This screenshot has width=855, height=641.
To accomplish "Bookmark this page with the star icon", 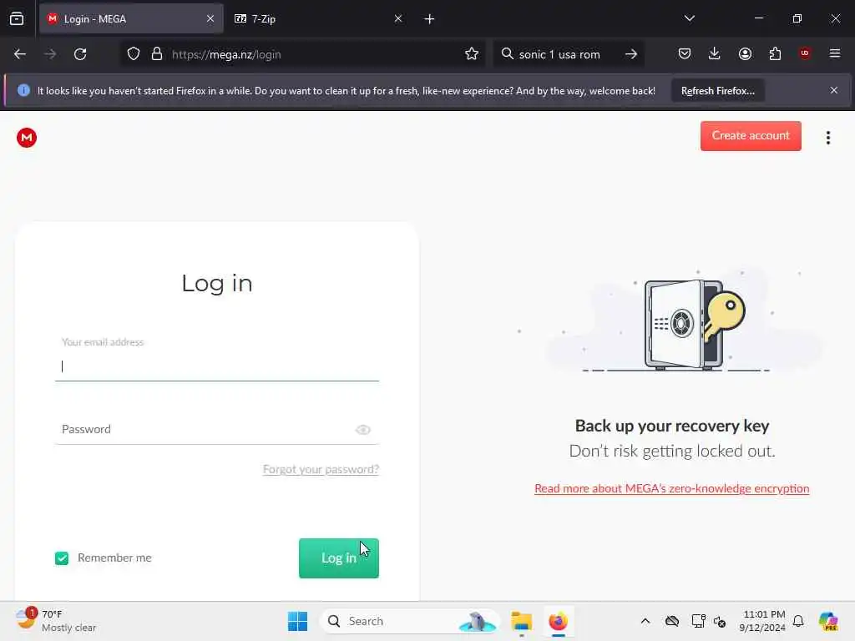I will point(472,54).
